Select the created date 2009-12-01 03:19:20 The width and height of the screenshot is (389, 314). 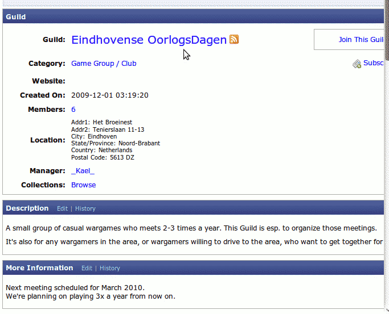110,95
